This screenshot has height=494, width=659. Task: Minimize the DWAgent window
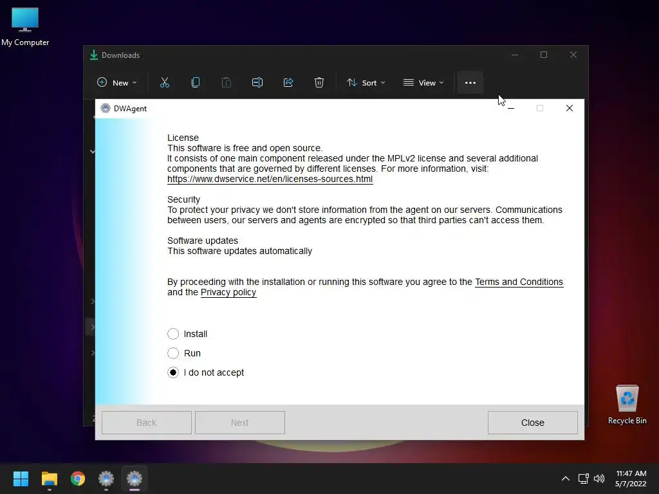coord(511,108)
